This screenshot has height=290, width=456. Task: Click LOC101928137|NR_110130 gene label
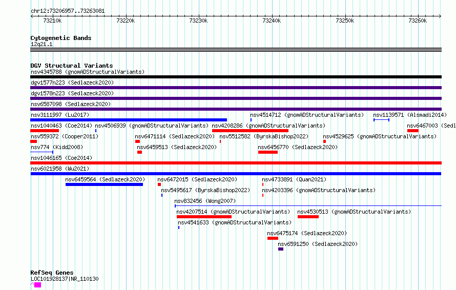point(65,279)
